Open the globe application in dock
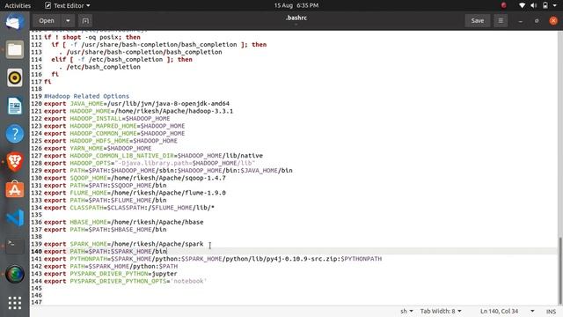The width and height of the screenshot is (563, 317). pos(14,274)
